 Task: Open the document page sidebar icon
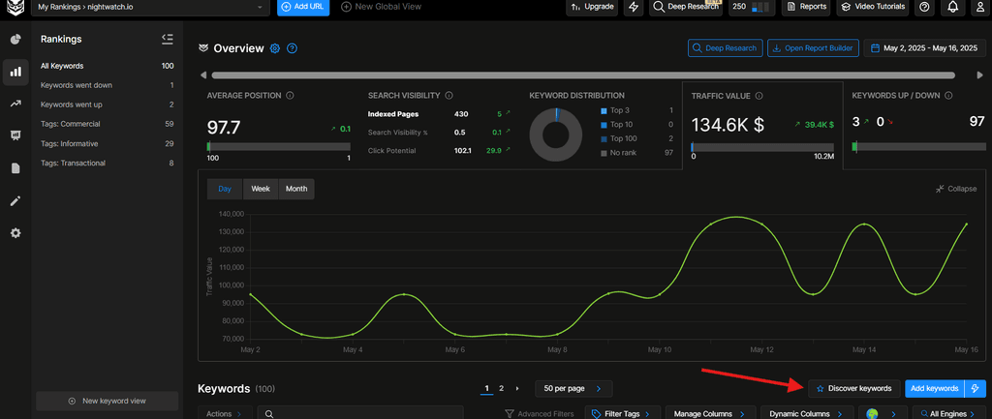click(x=15, y=168)
